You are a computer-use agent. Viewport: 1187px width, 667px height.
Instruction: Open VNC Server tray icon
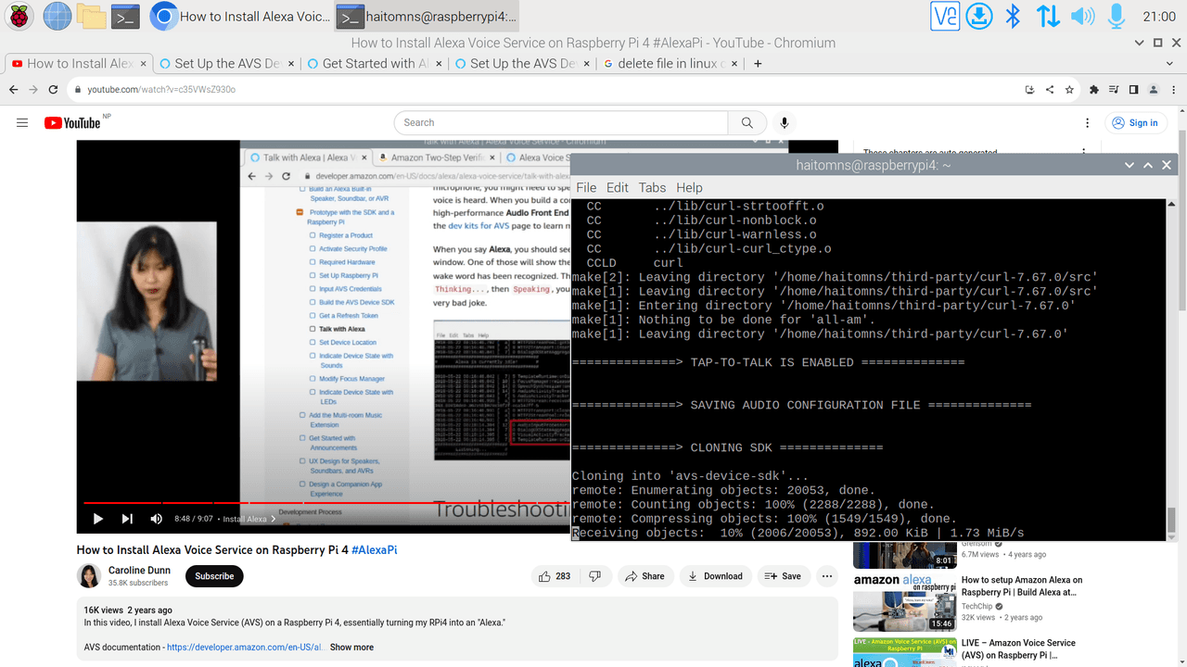click(x=945, y=16)
